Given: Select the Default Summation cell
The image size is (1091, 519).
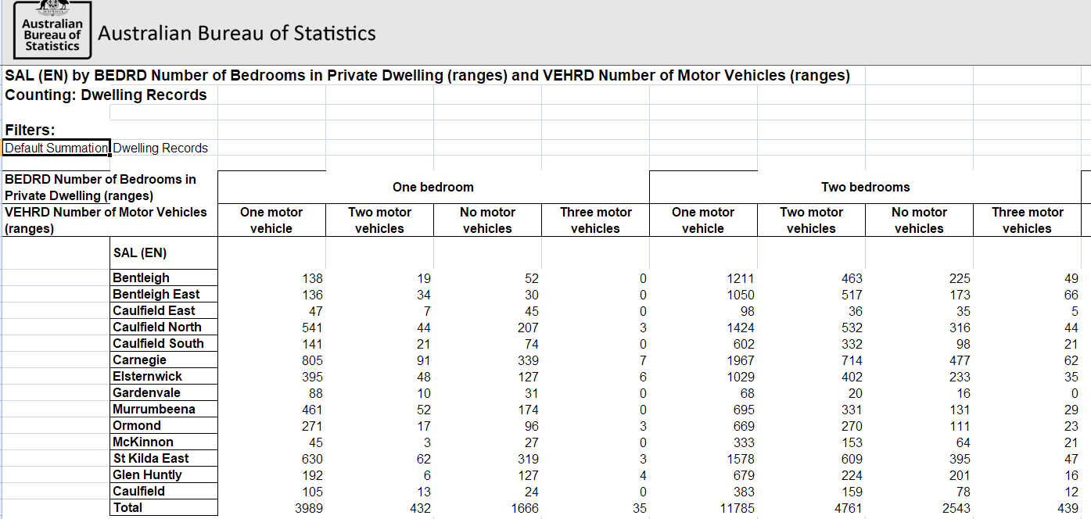Looking at the screenshot, I should coord(56,149).
